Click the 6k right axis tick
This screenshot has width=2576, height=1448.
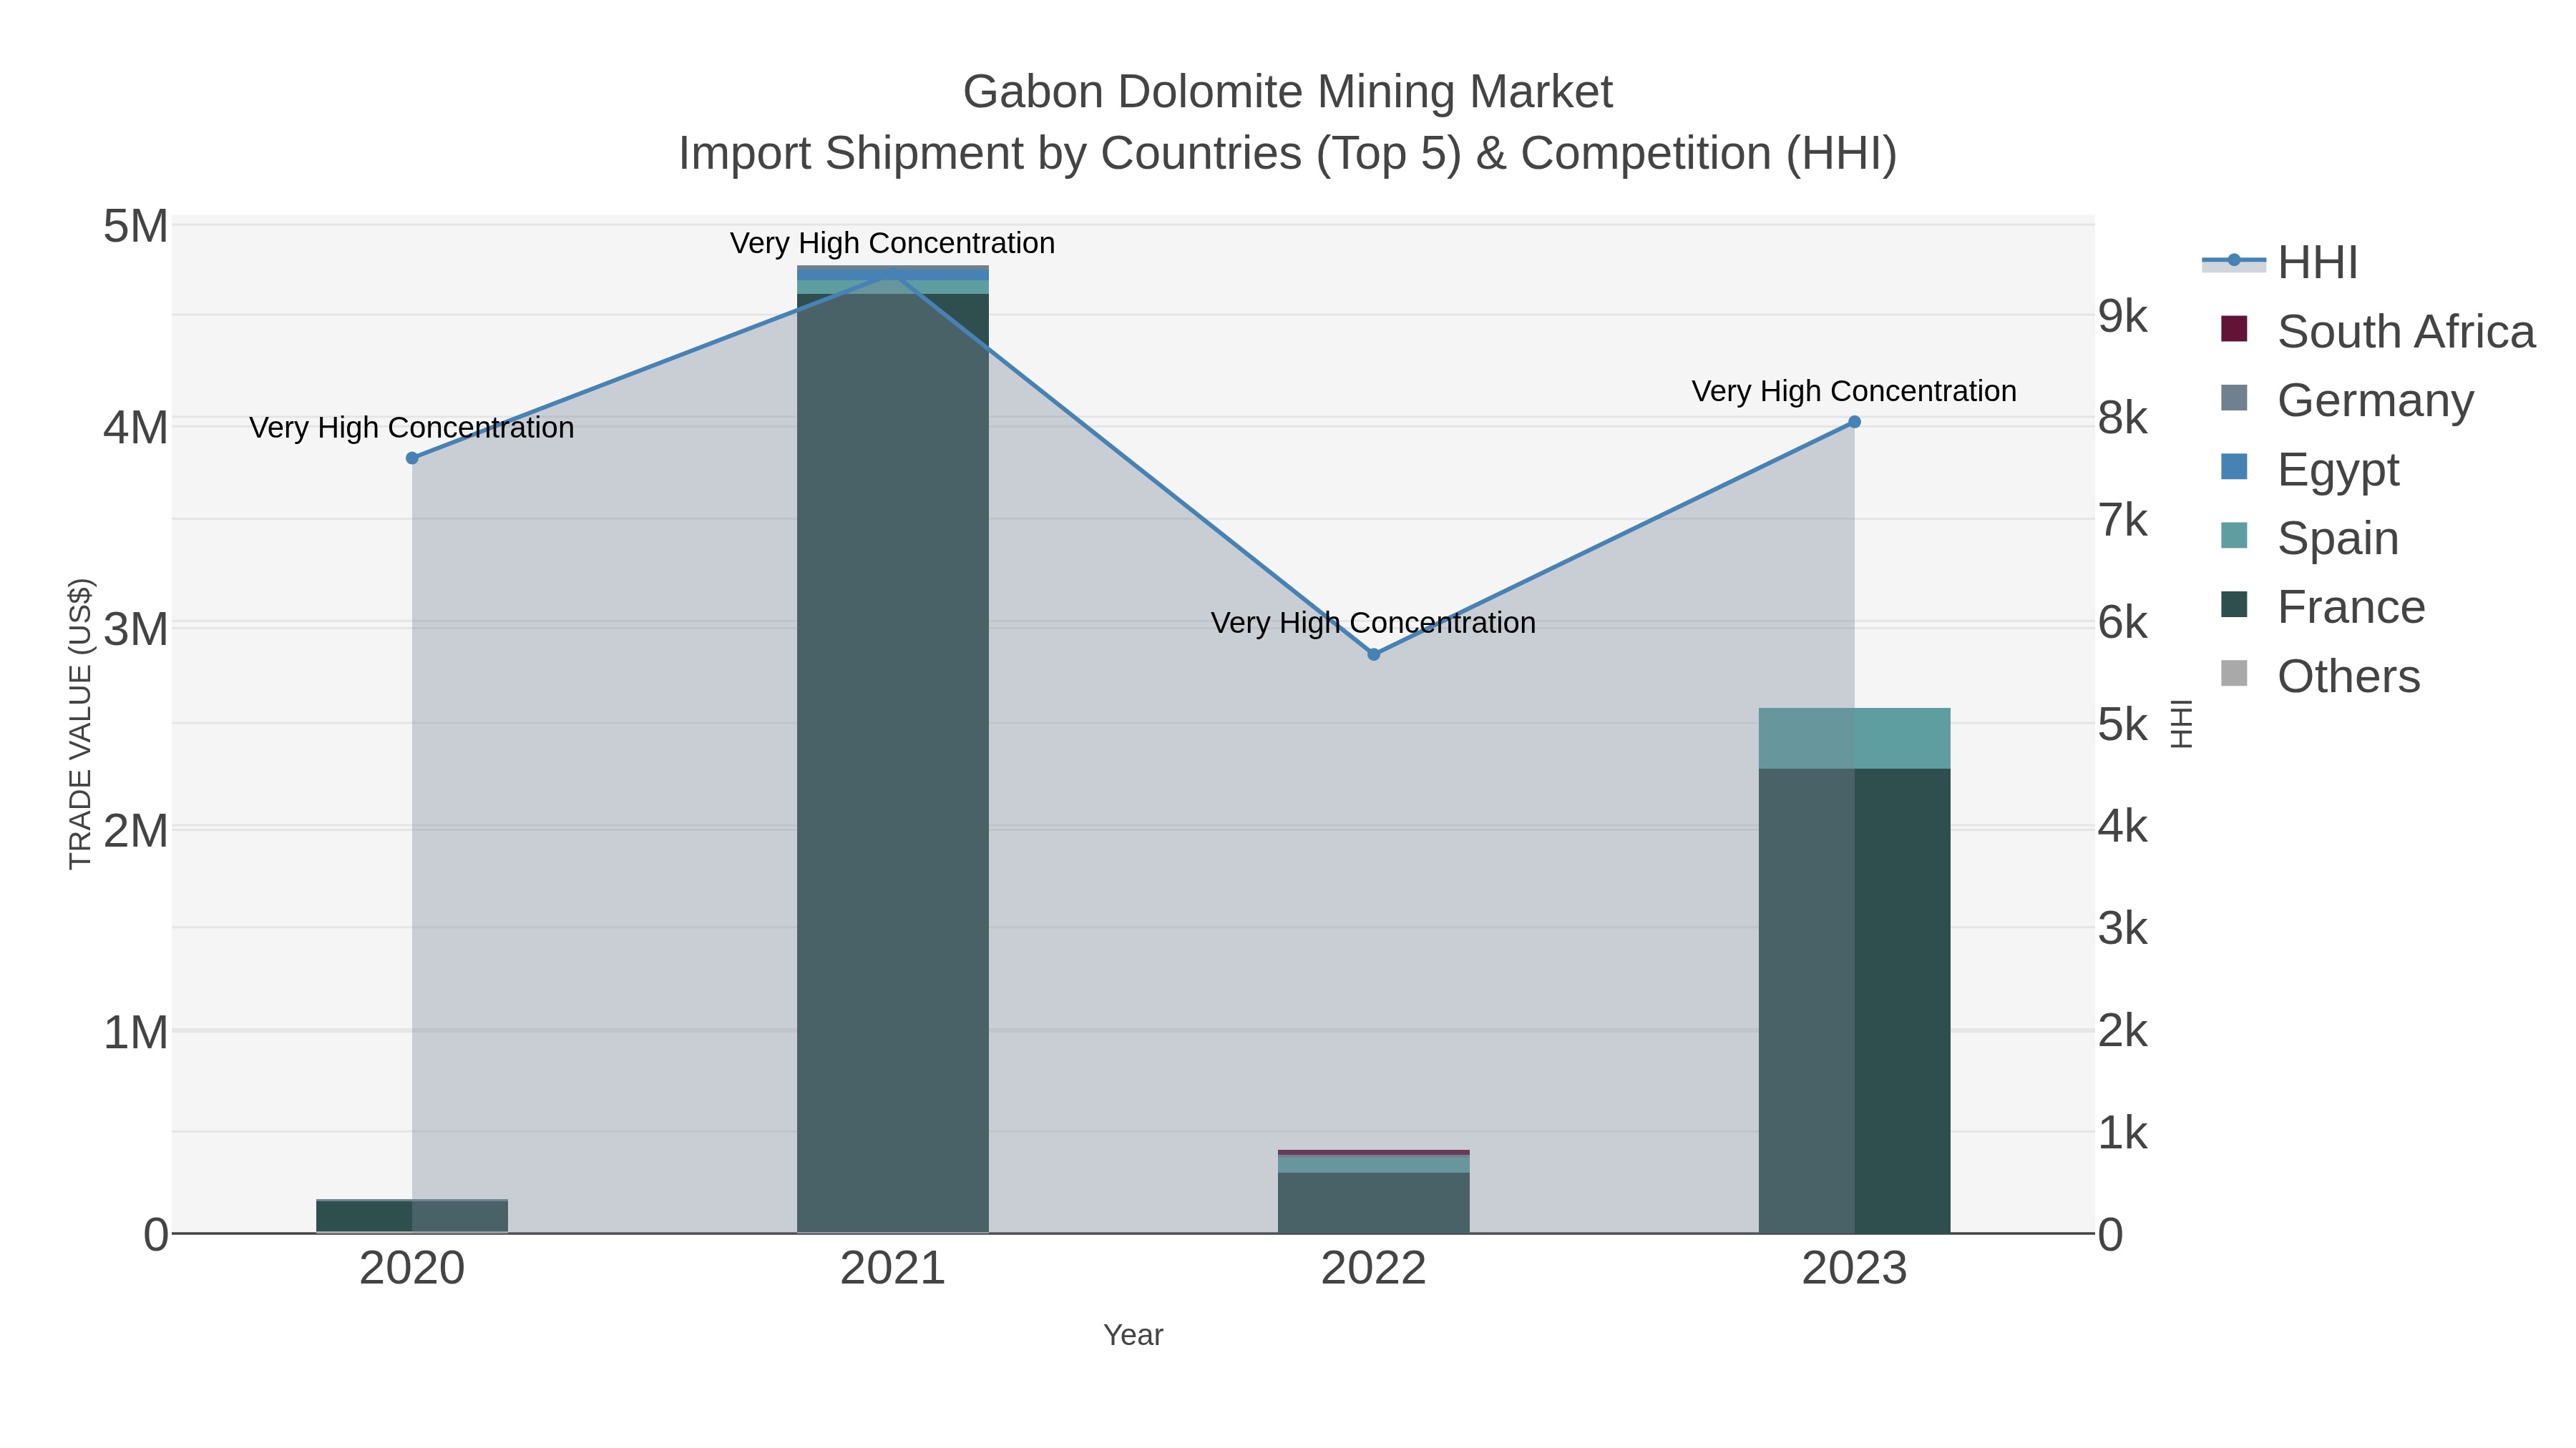tap(2123, 621)
